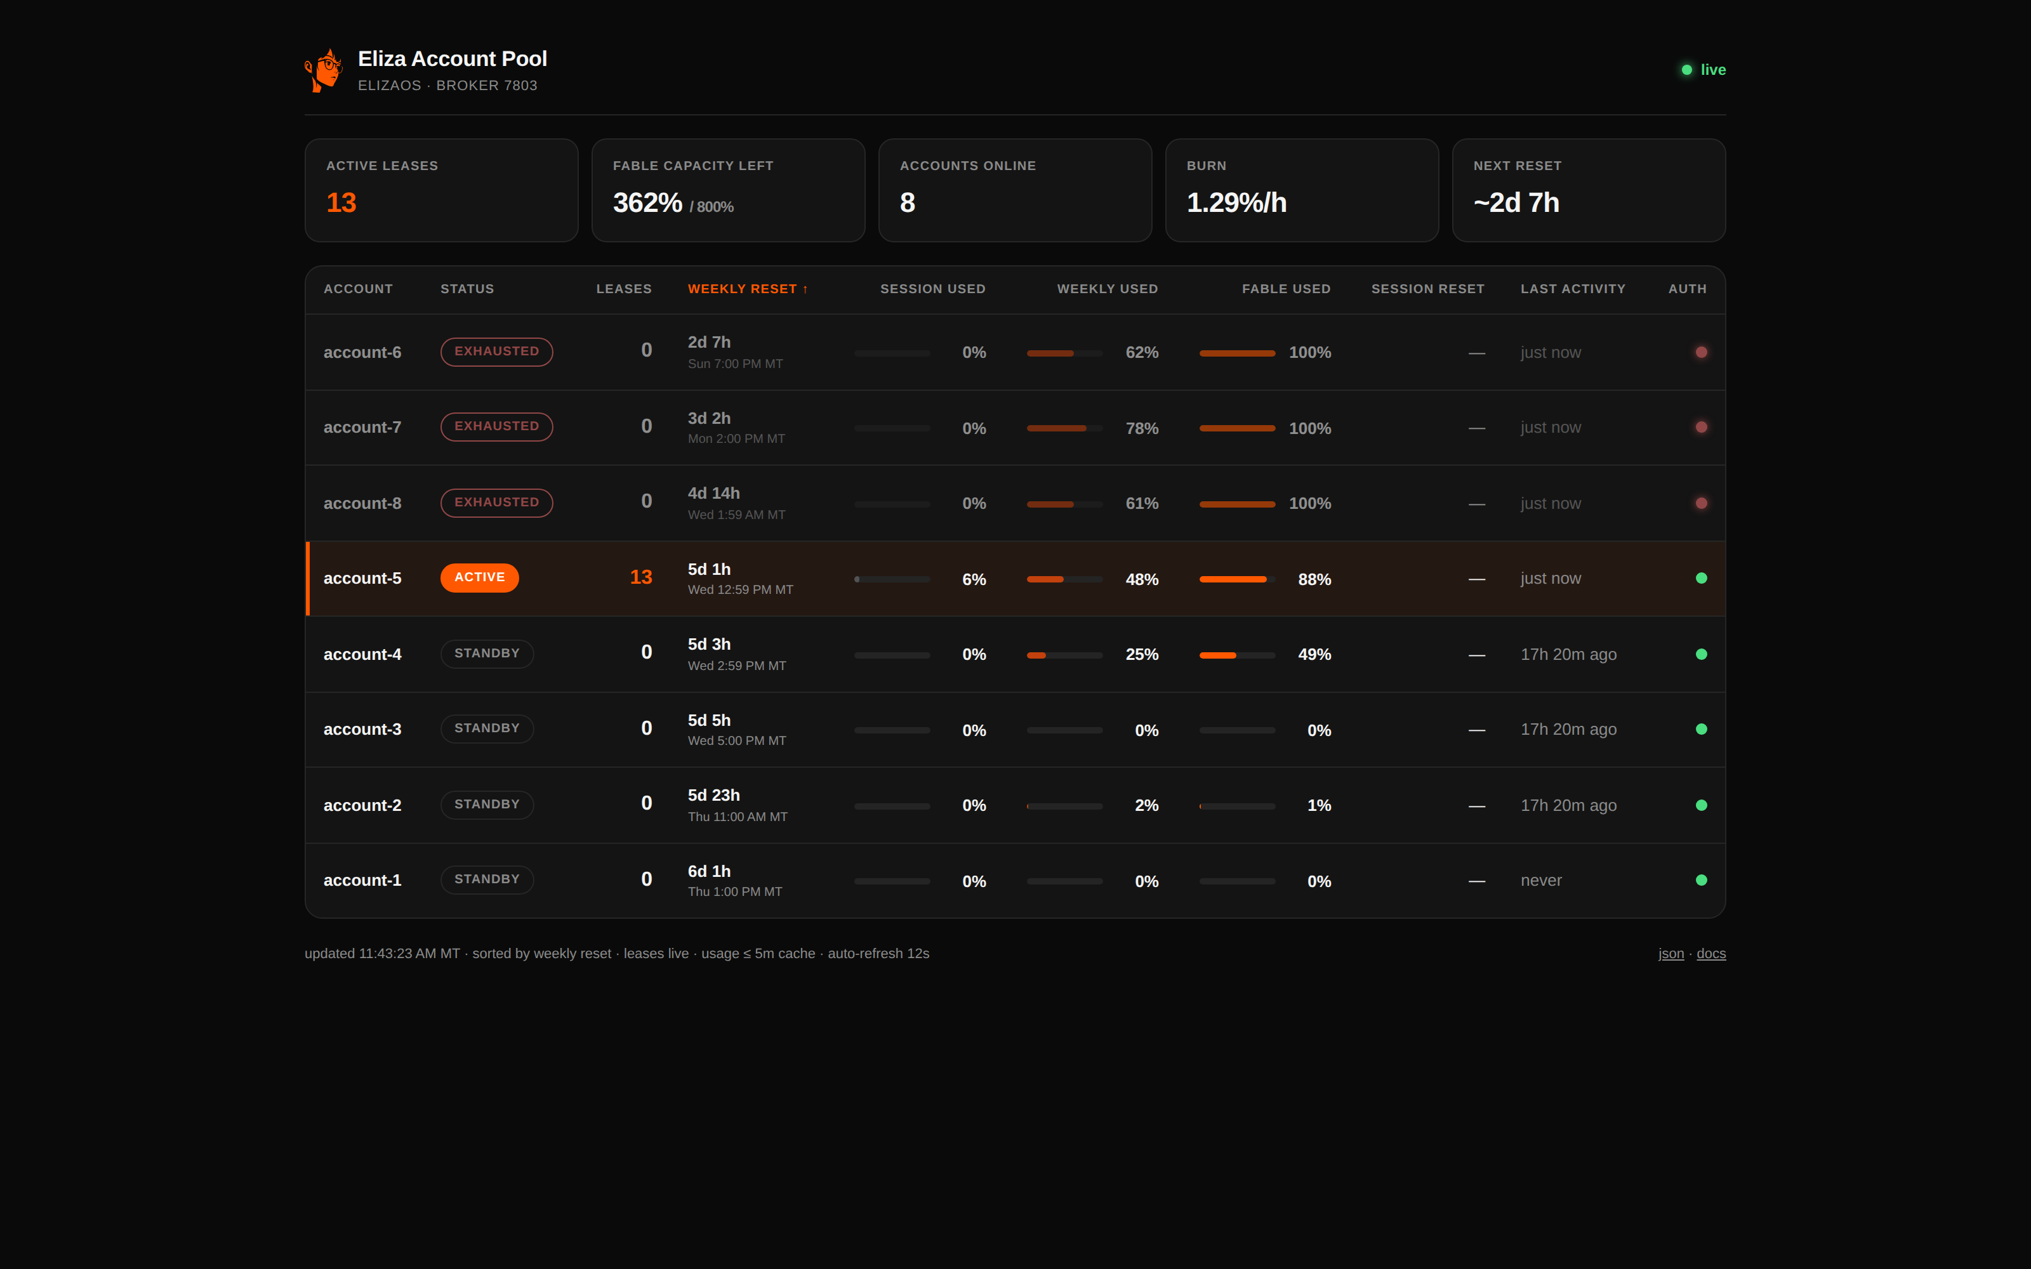Image resolution: width=2031 pixels, height=1269 pixels.
Task: Click the Sun 7:00 PM MT reset time
Action: click(735, 364)
